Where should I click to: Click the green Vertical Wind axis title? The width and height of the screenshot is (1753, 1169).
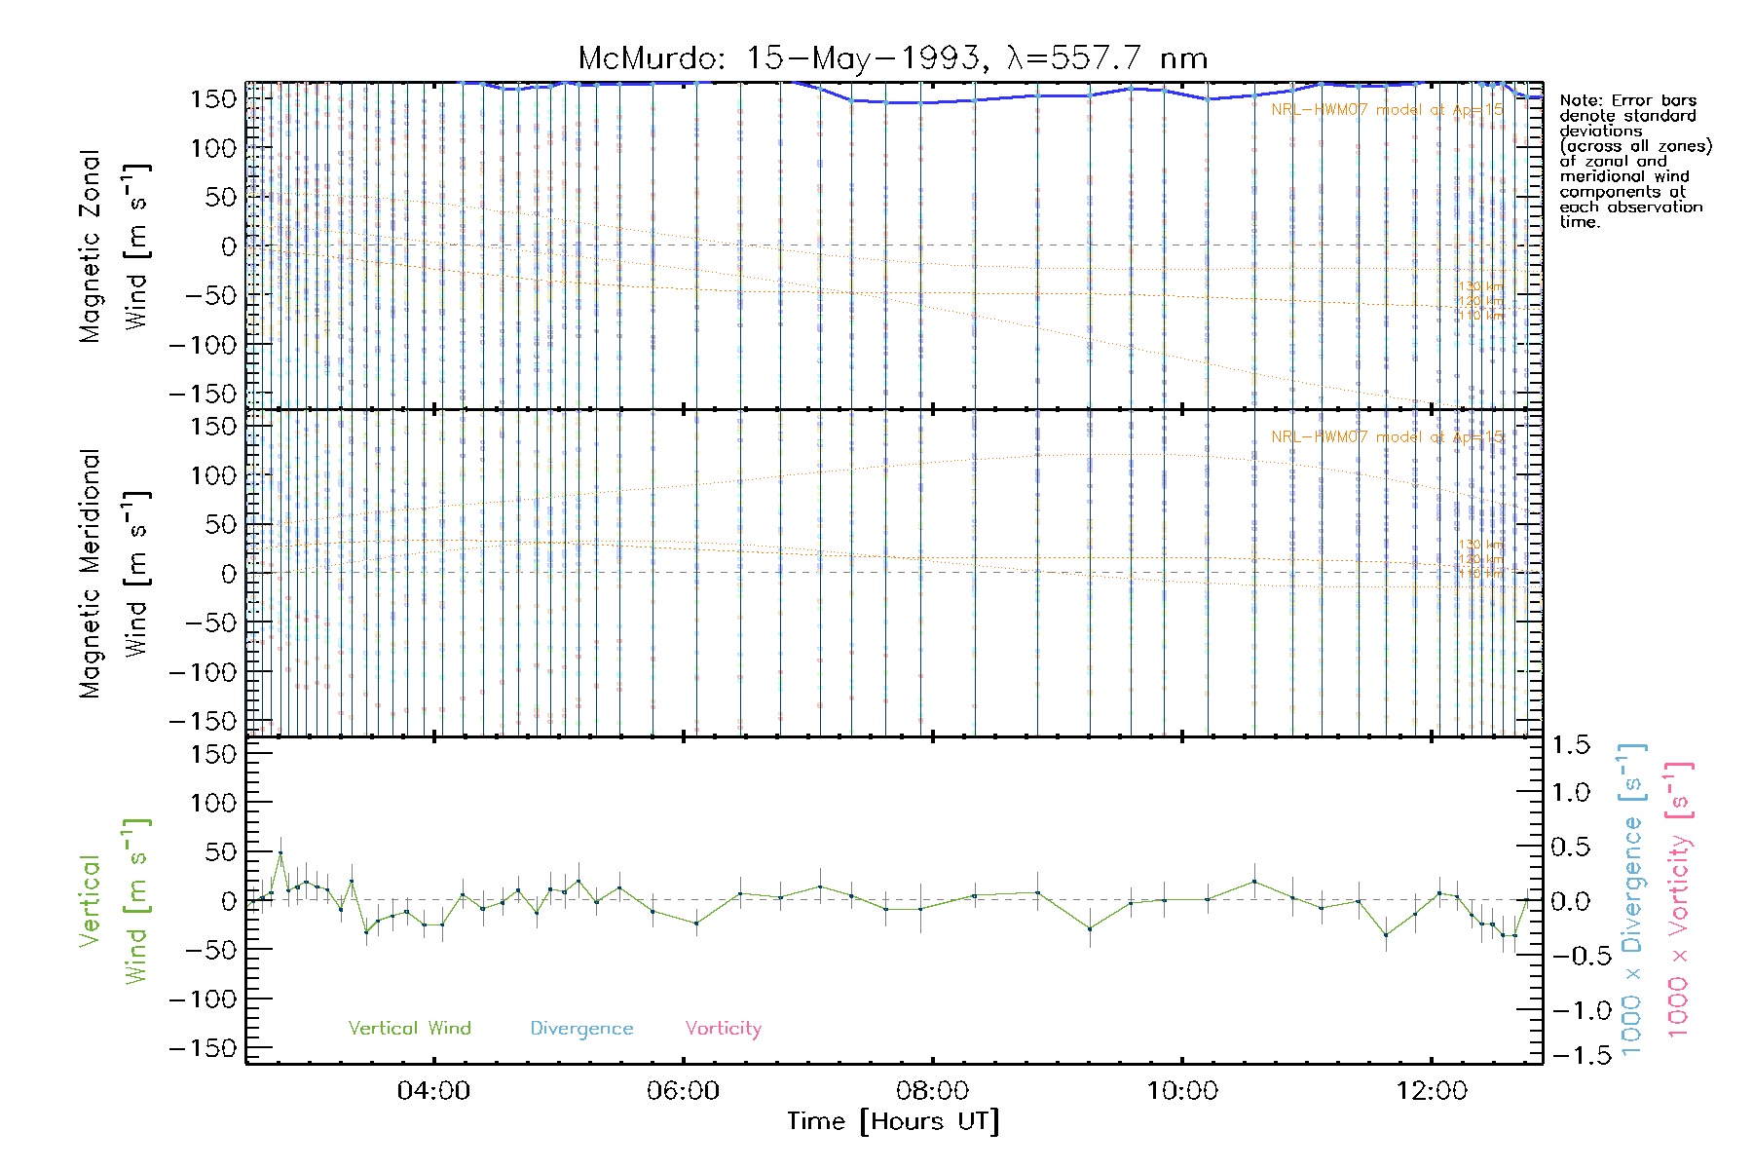coord(113,901)
